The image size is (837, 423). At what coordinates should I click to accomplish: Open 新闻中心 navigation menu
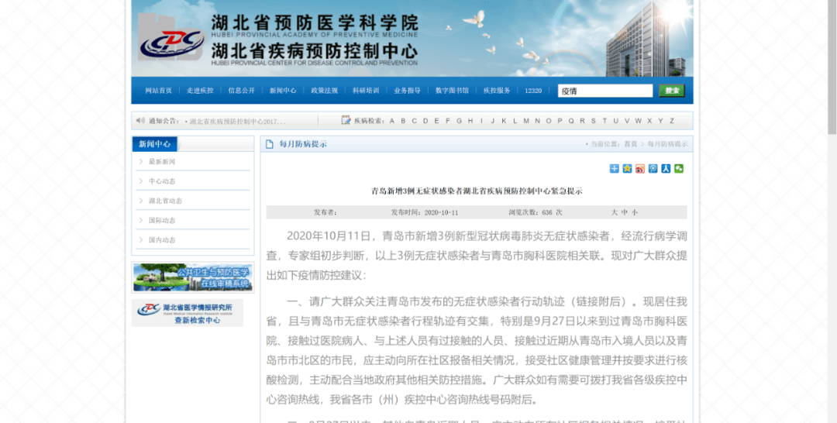point(283,91)
